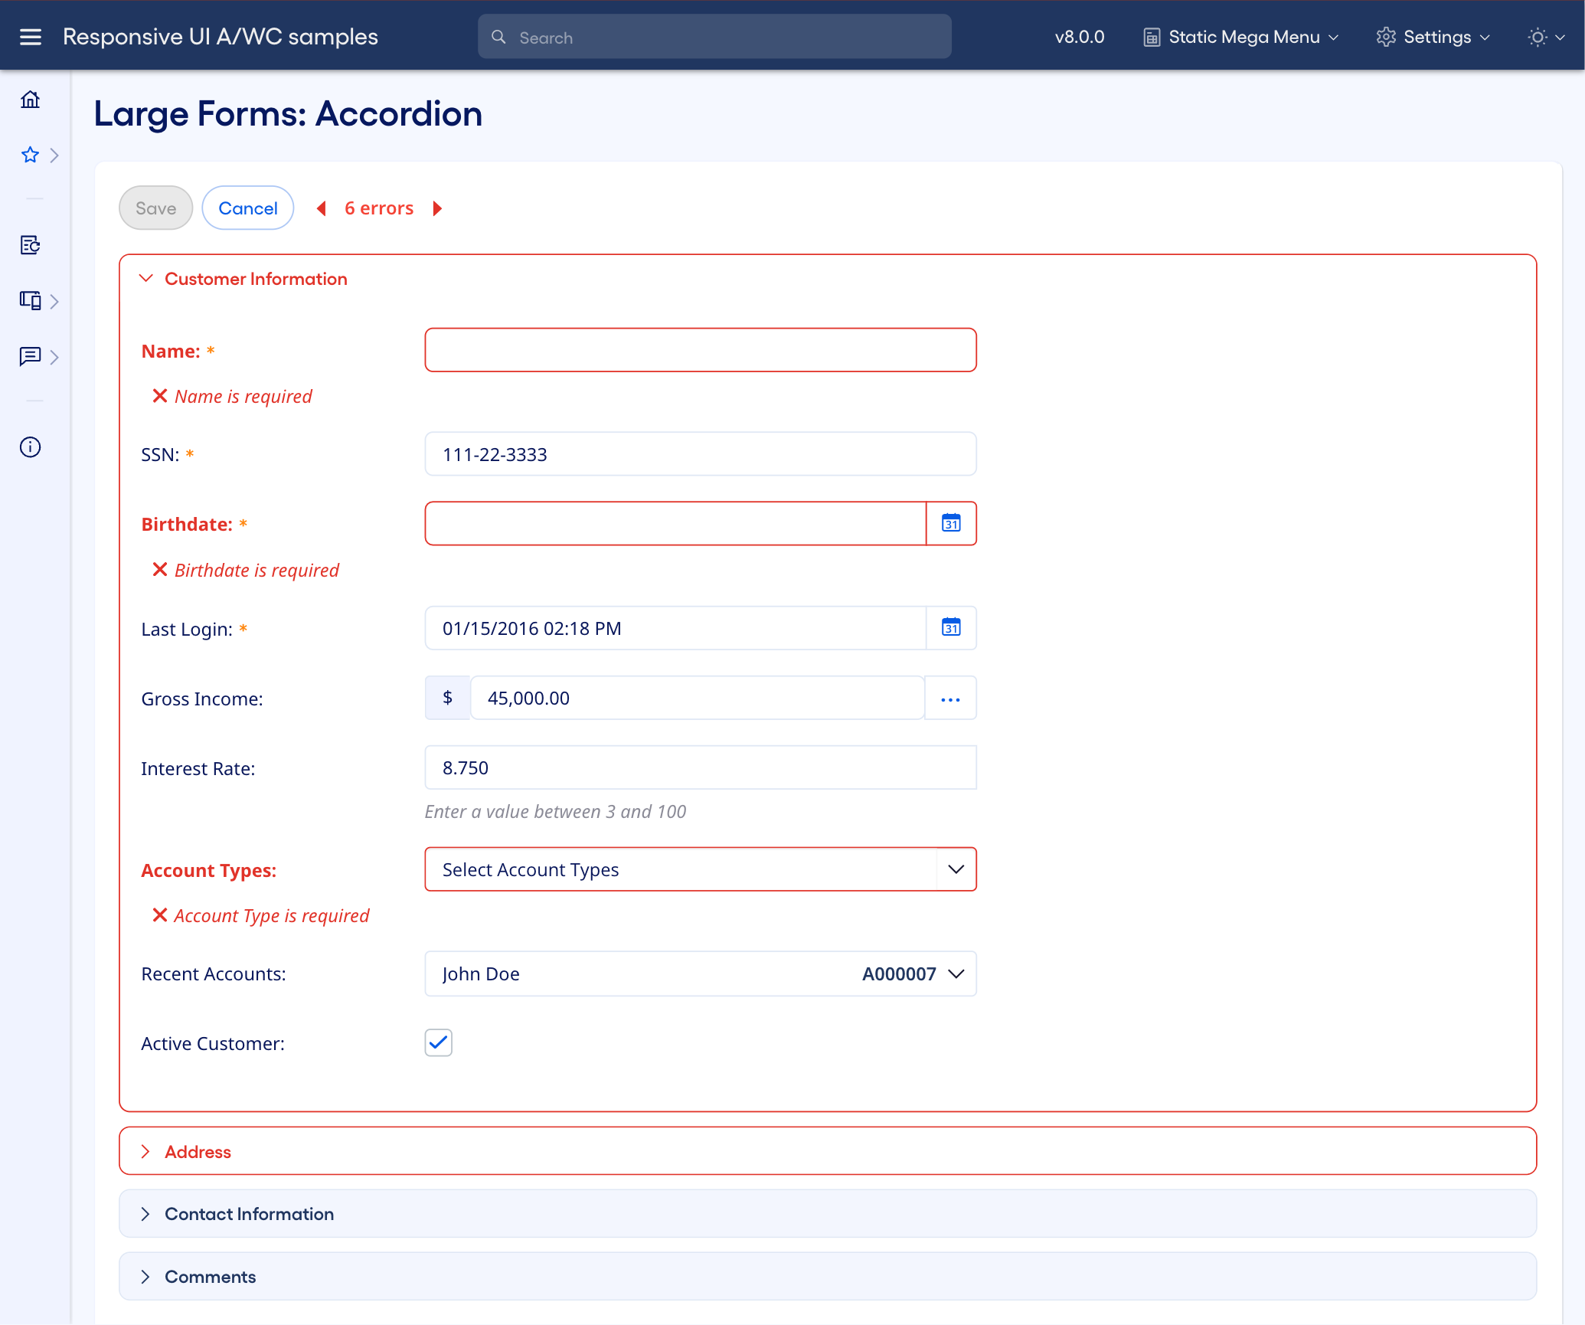Click the Cancel button
Image resolution: width=1585 pixels, height=1325 pixels.
click(247, 208)
